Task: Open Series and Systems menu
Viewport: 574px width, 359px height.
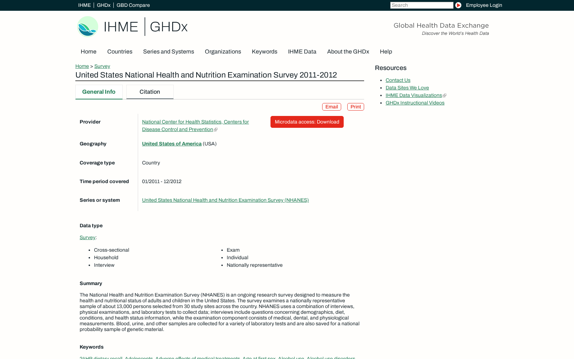Action: tap(169, 52)
